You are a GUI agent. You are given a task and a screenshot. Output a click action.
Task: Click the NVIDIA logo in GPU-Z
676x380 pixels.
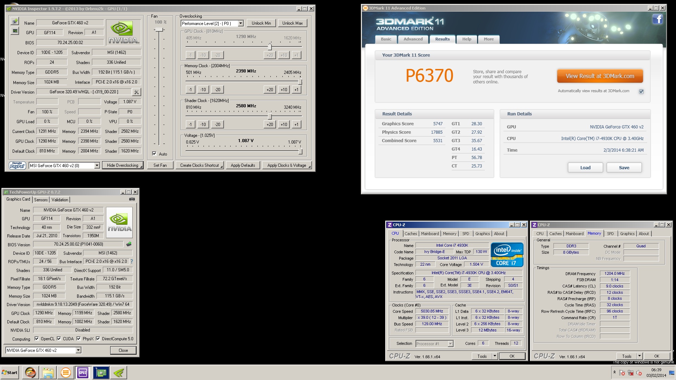119,223
